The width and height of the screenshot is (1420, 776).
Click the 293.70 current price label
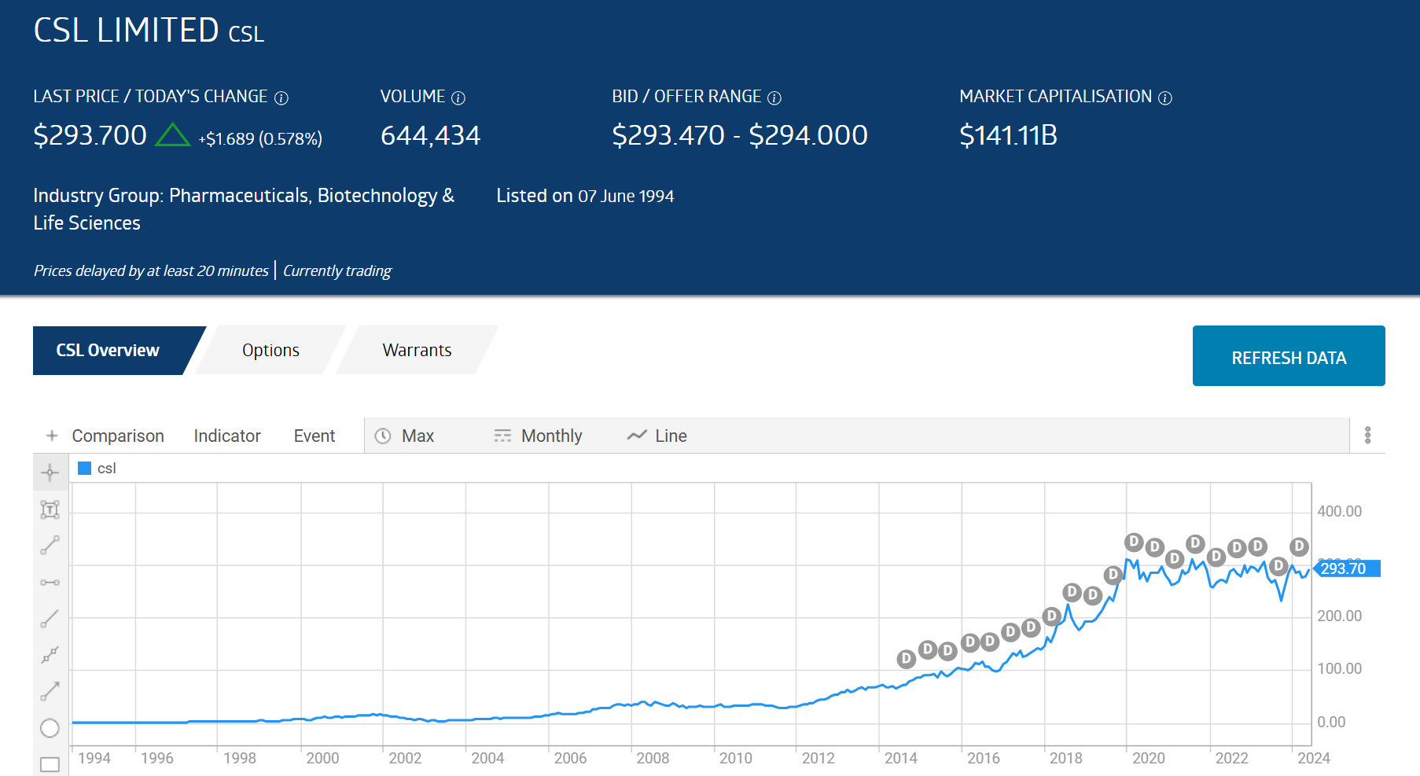click(1347, 568)
